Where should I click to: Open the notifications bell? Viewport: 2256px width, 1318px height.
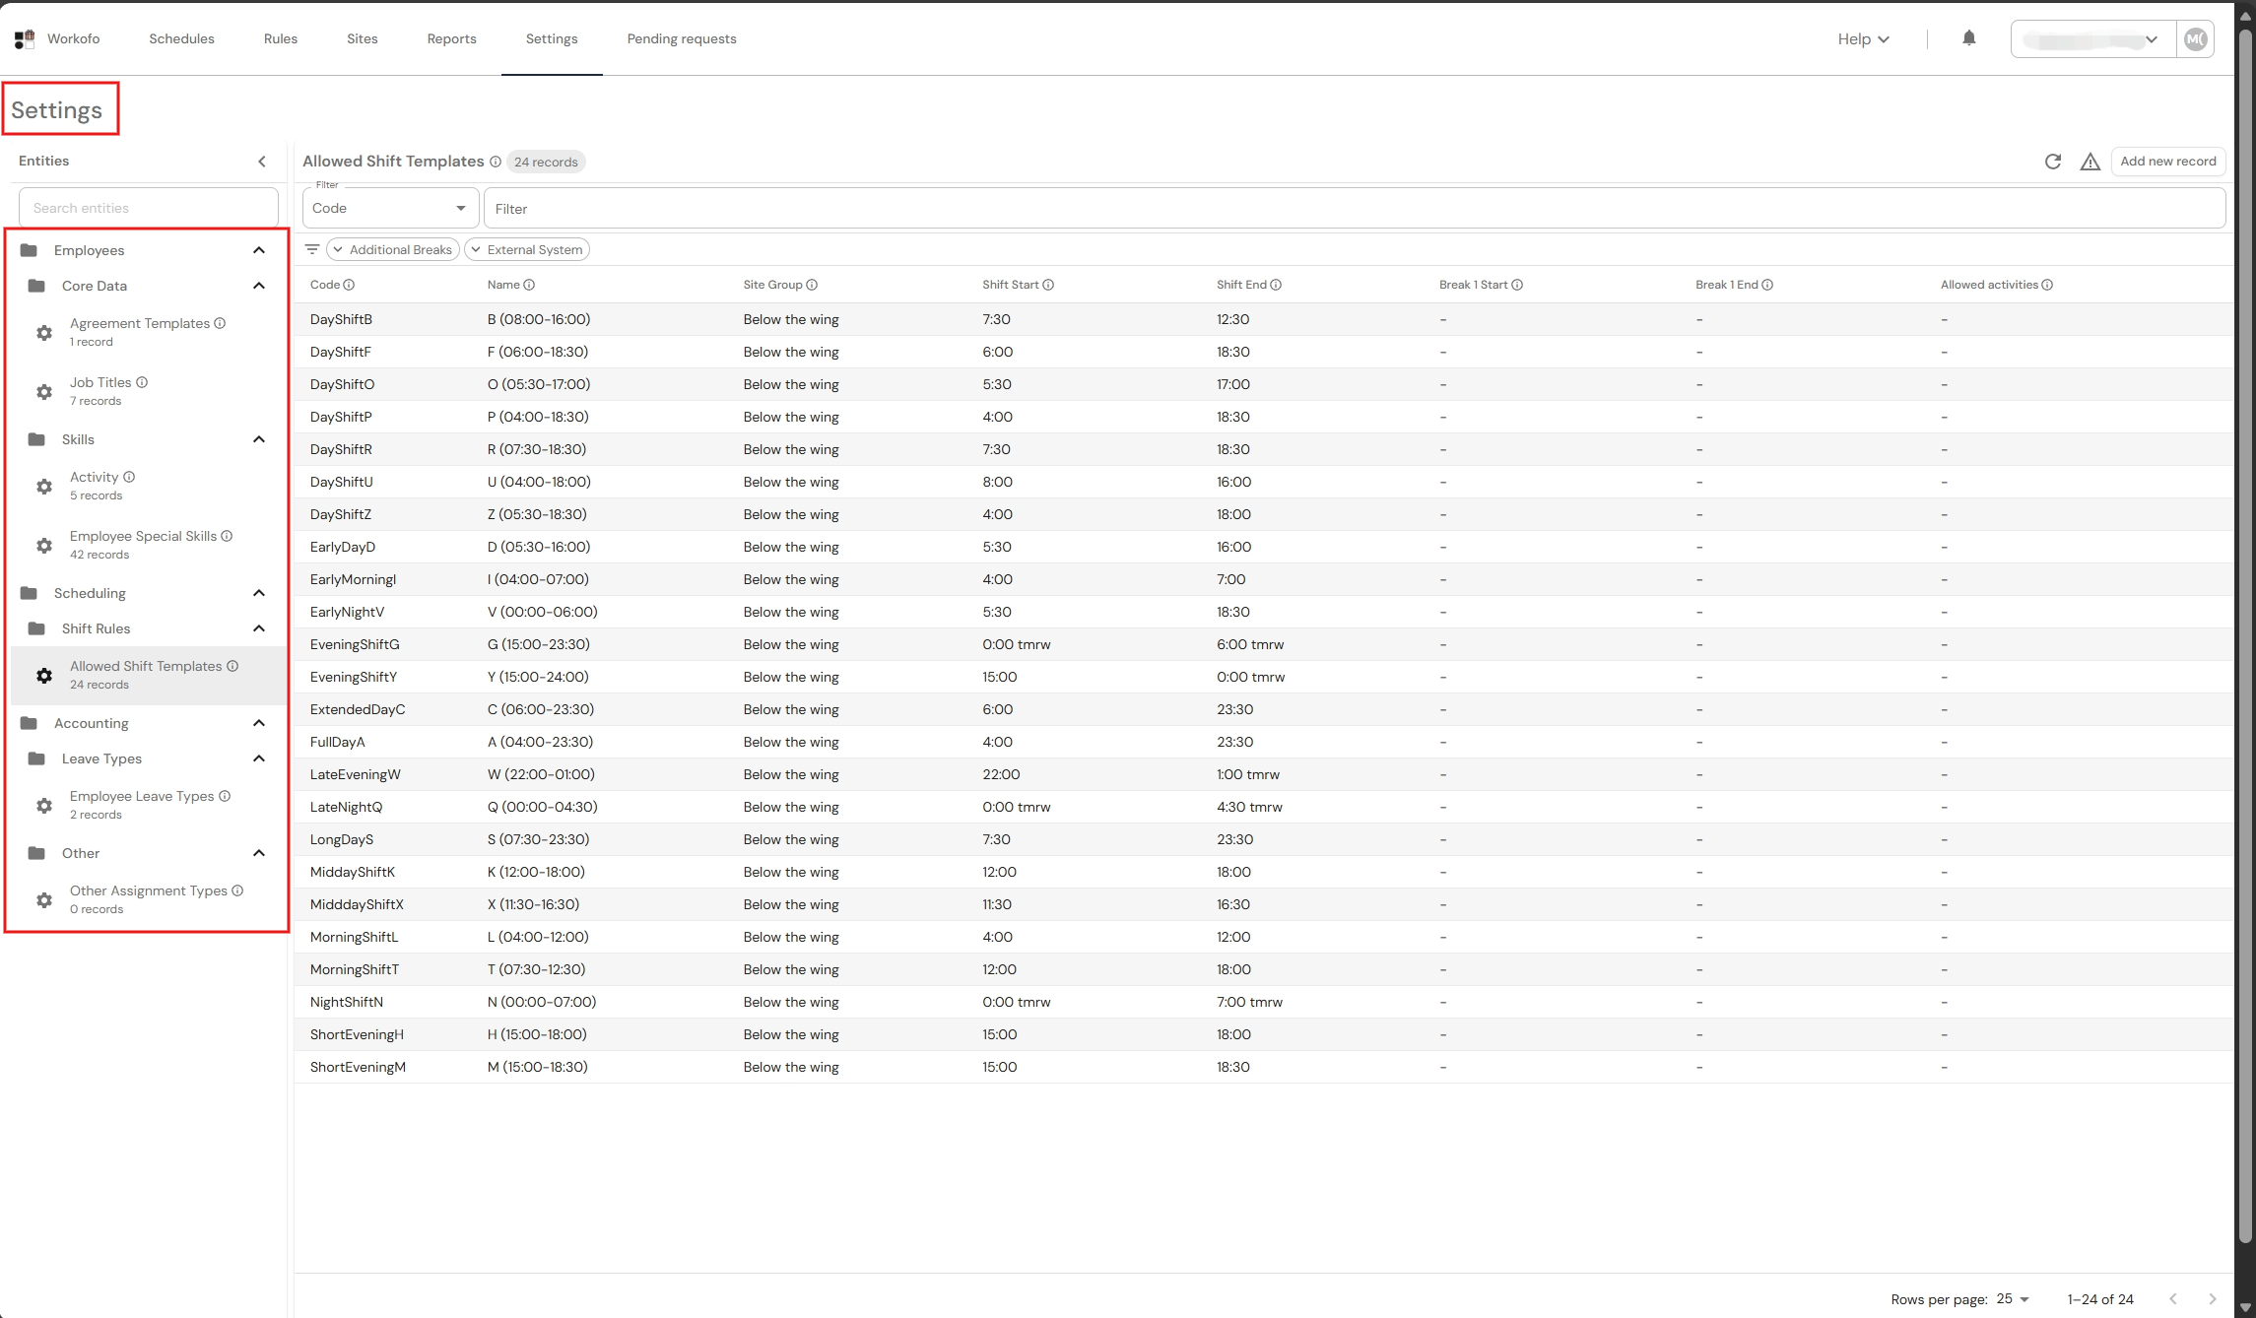(1968, 38)
